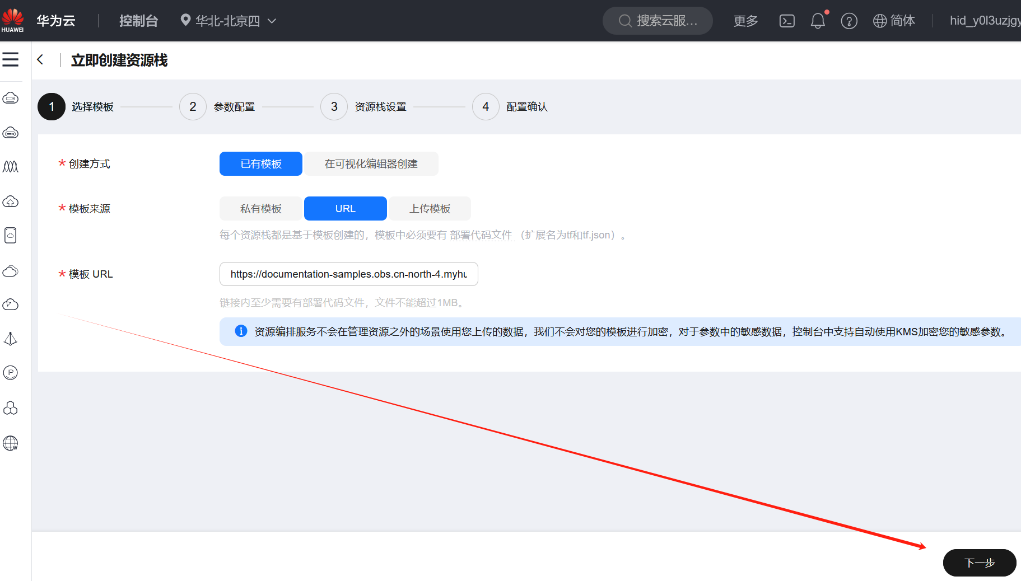The width and height of the screenshot is (1021, 581).
Task: Select 私有模板 as template source
Action: tap(261, 208)
